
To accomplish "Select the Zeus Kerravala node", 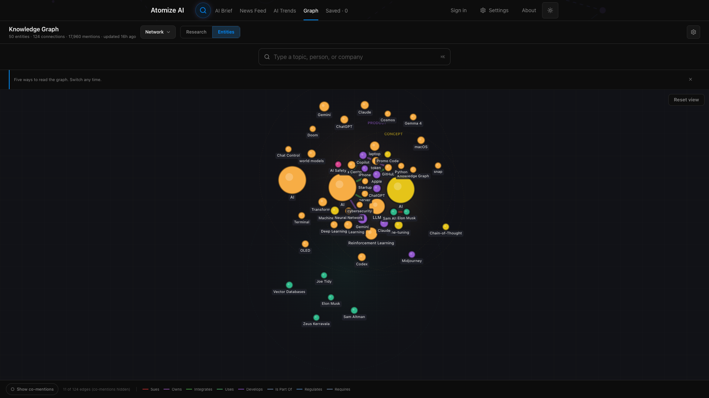I will pos(316,318).
